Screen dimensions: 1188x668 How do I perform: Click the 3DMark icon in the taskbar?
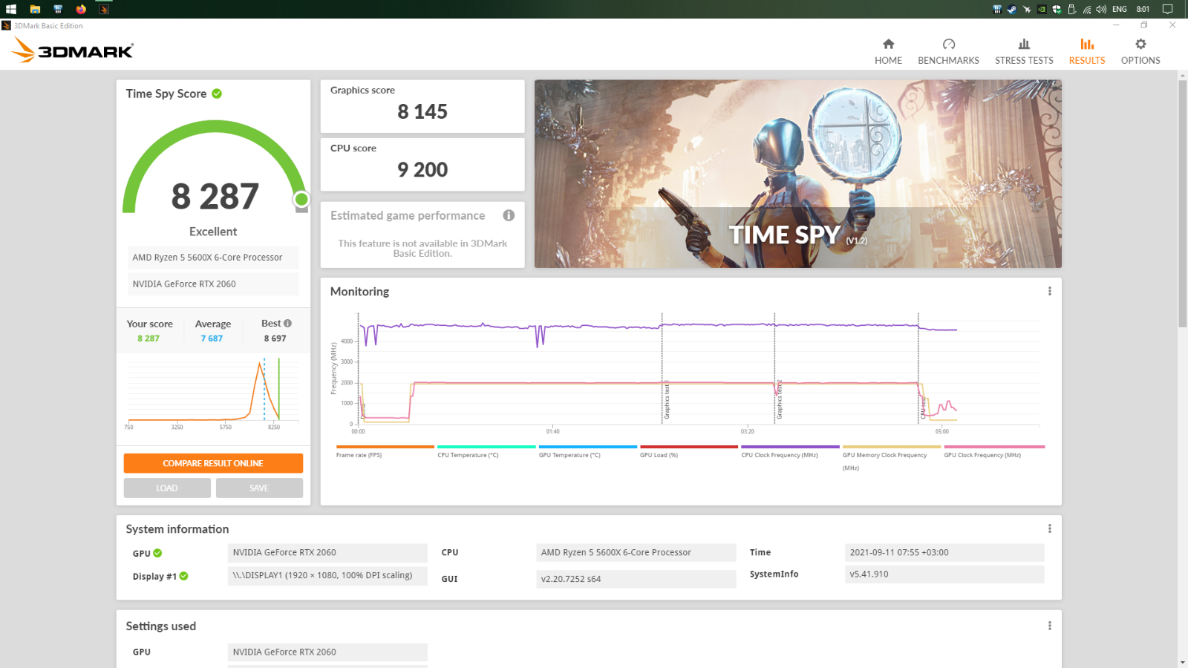pos(104,9)
